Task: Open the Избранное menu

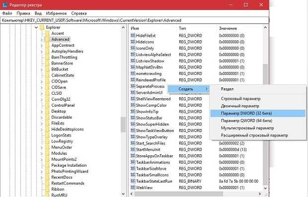Action: tap(56, 13)
